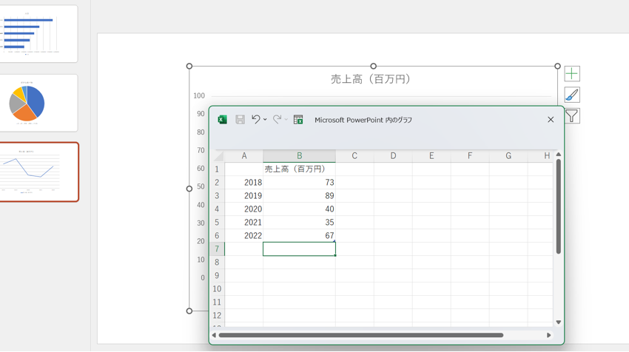Screen dimensions: 629x352
Task: Select column A header
Action: point(244,156)
